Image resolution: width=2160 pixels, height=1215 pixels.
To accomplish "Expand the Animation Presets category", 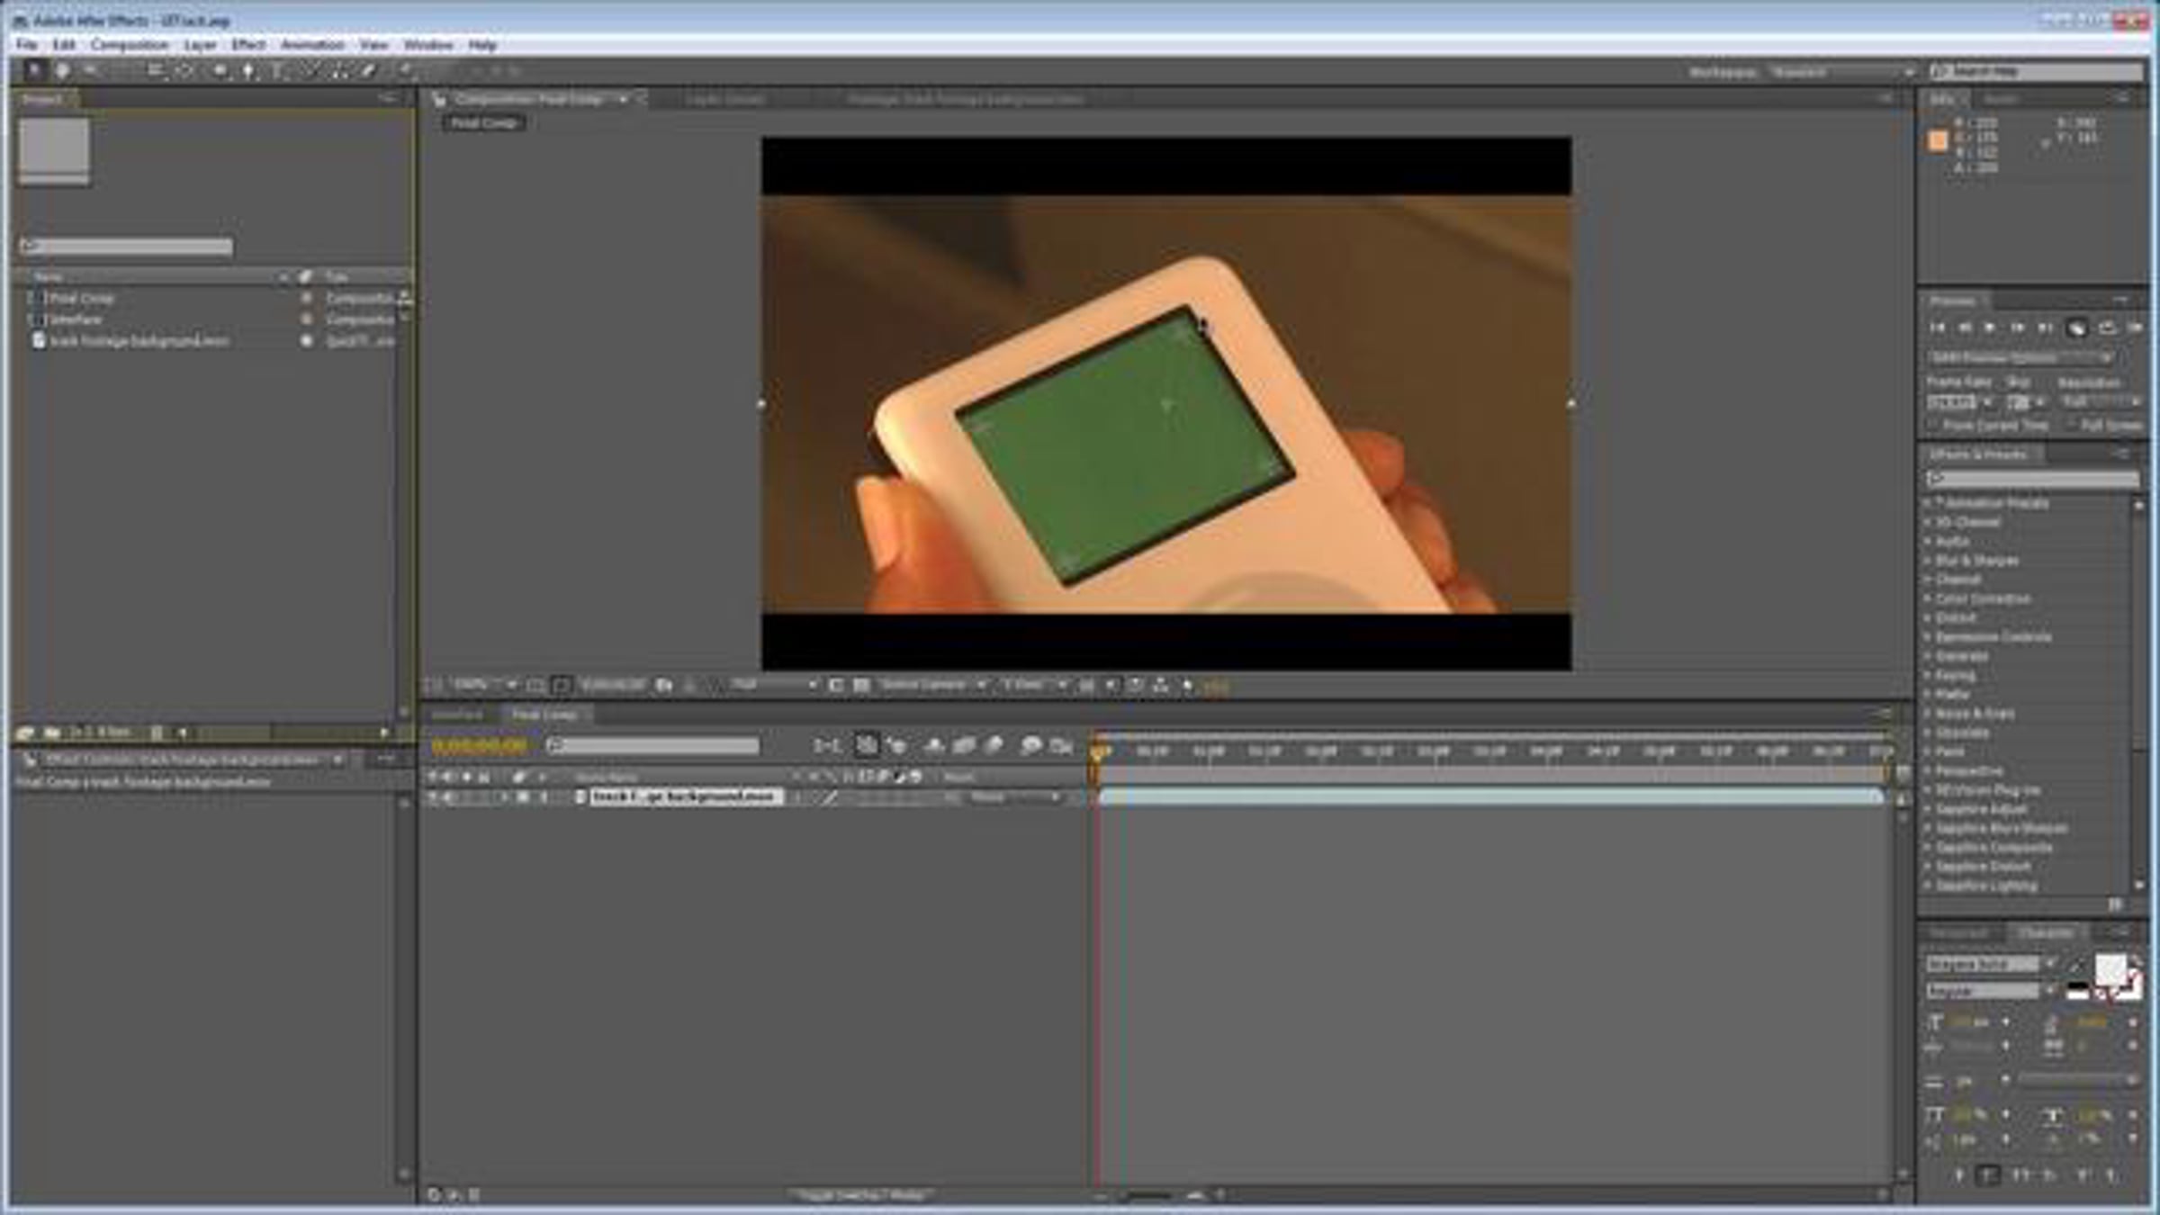I will [x=1929, y=503].
